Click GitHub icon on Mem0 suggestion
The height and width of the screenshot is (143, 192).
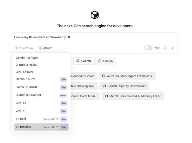click(x=106, y=96)
